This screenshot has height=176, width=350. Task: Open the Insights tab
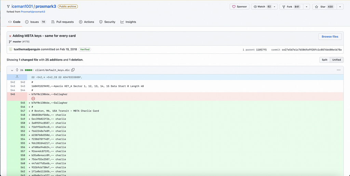click(128, 22)
